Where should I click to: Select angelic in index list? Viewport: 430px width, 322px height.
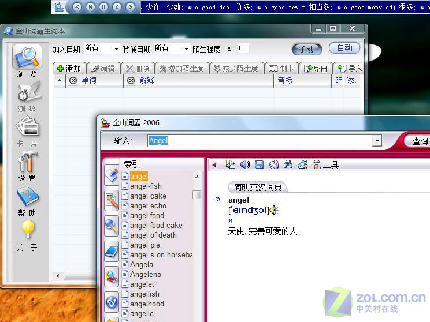tap(142, 314)
